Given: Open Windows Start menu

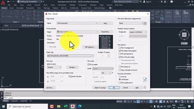Looking at the screenshot, I should click(x=3, y=106).
